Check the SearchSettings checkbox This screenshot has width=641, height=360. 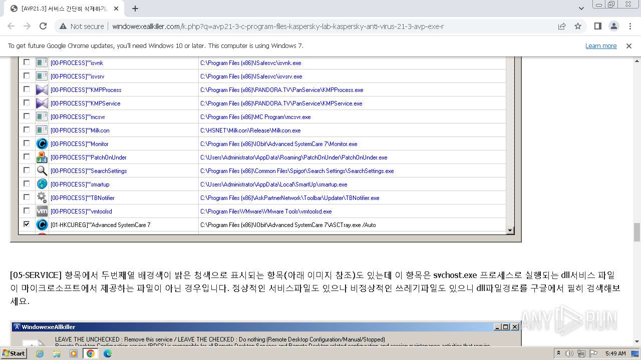pos(27,170)
